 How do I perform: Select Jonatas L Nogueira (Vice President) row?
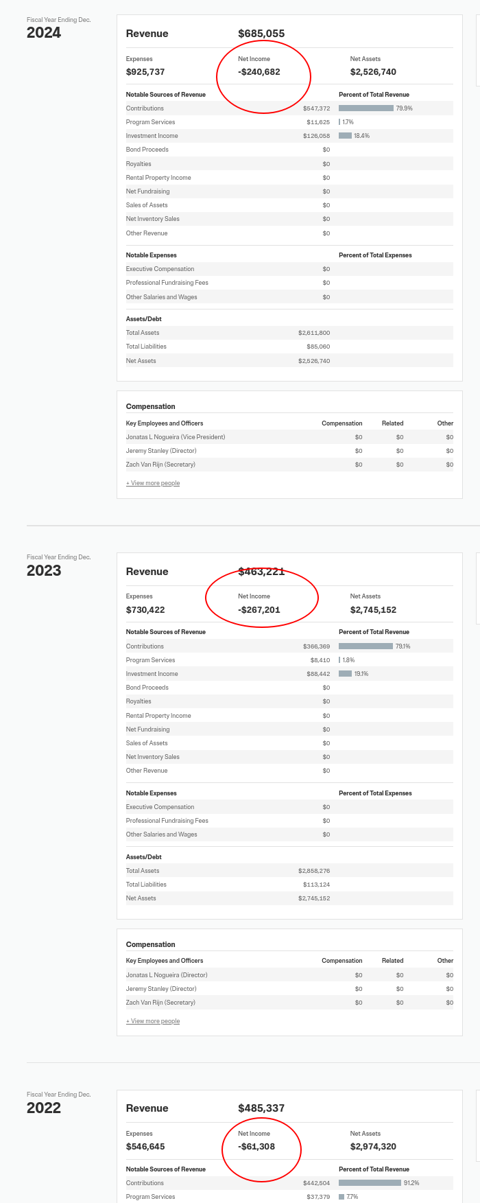pyautogui.click(x=289, y=437)
